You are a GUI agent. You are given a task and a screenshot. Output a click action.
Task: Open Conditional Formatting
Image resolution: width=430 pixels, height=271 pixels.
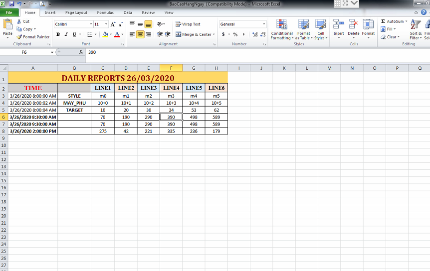pyautogui.click(x=282, y=29)
